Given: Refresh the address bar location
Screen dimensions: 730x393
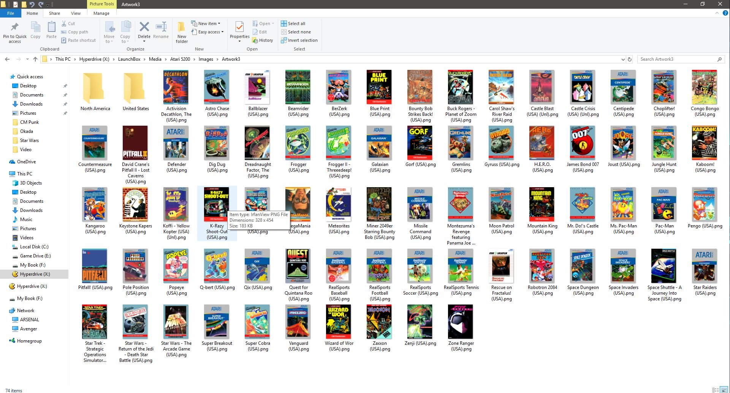Looking at the screenshot, I should [x=630, y=59].
